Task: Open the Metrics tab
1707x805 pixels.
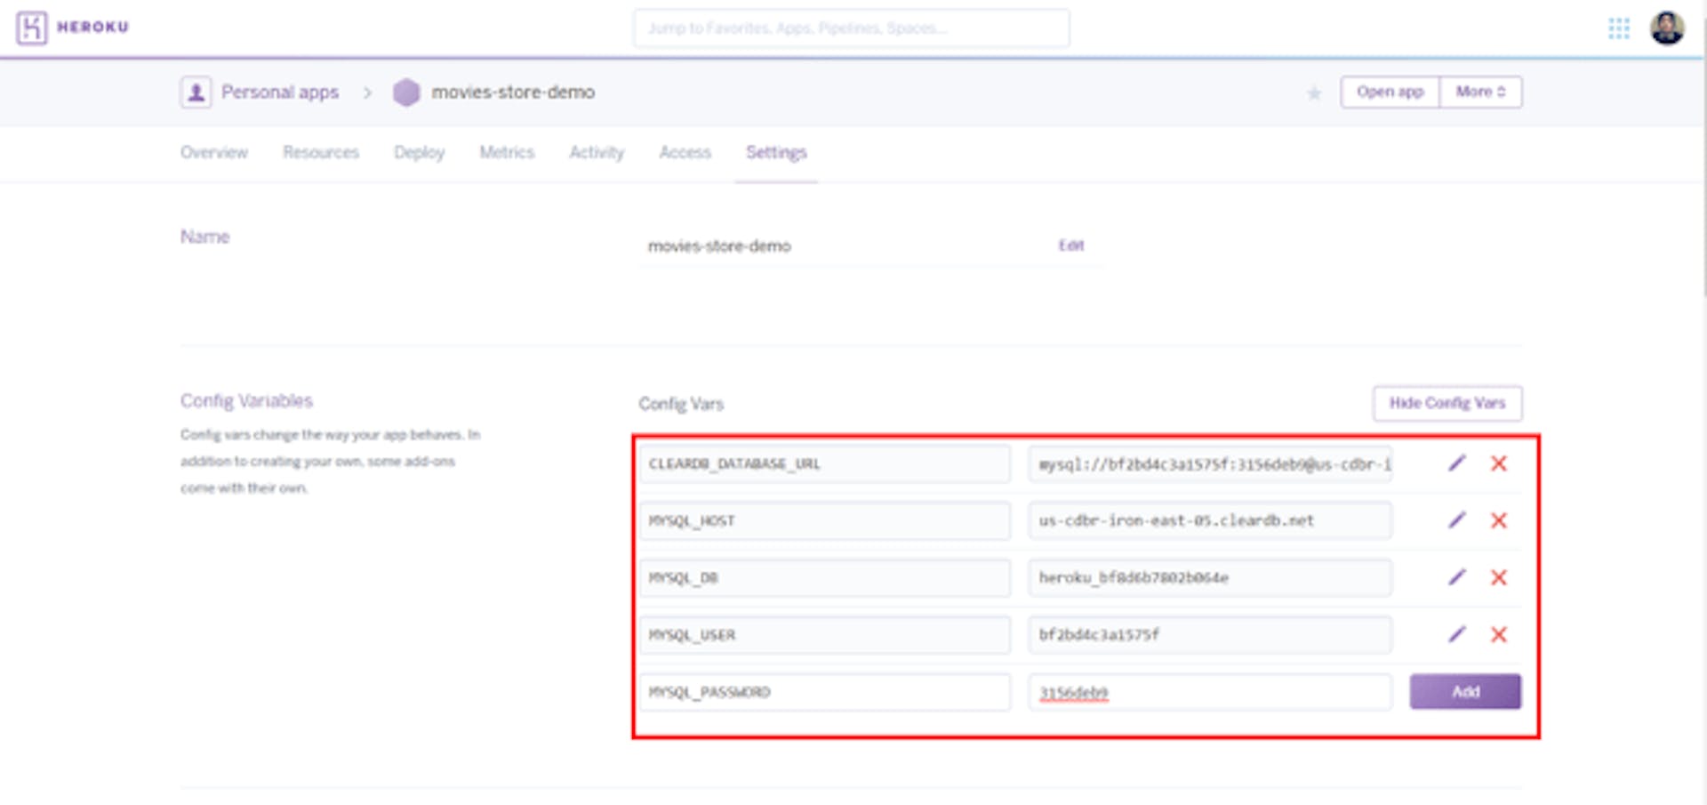Action: tap(507, 152)
